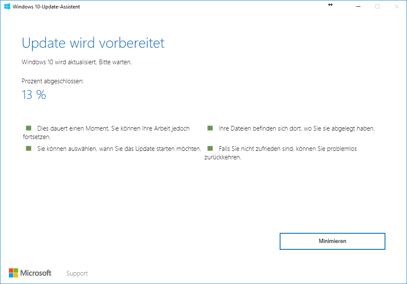Click the window title 'Windows 10-Update-Assistent'
Screen dimensions: 407x284
point(46,7)
